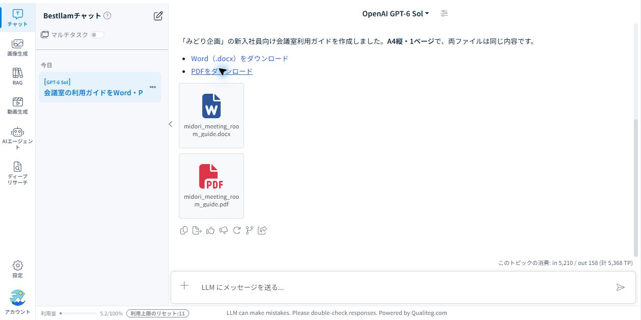Click the 5.2/100% usage text

111,313
